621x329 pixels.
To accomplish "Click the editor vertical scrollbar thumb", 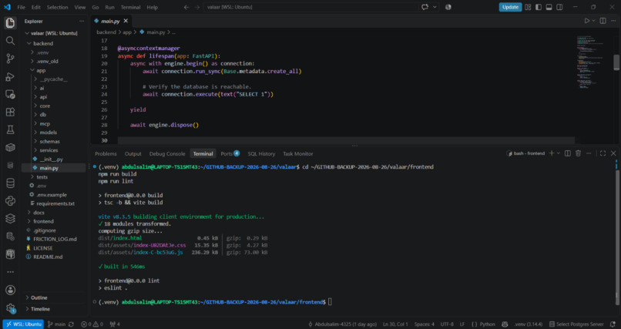I will 616,62.
